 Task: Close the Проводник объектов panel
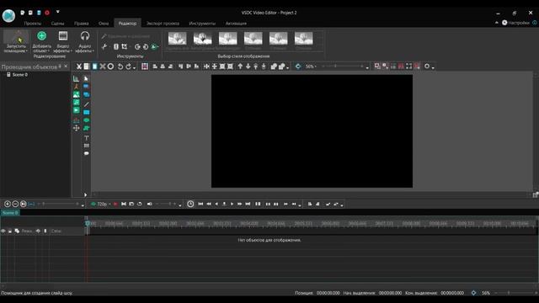tap(66, 66)
